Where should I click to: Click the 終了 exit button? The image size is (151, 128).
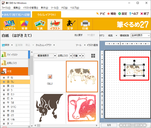tap(145, 14)
